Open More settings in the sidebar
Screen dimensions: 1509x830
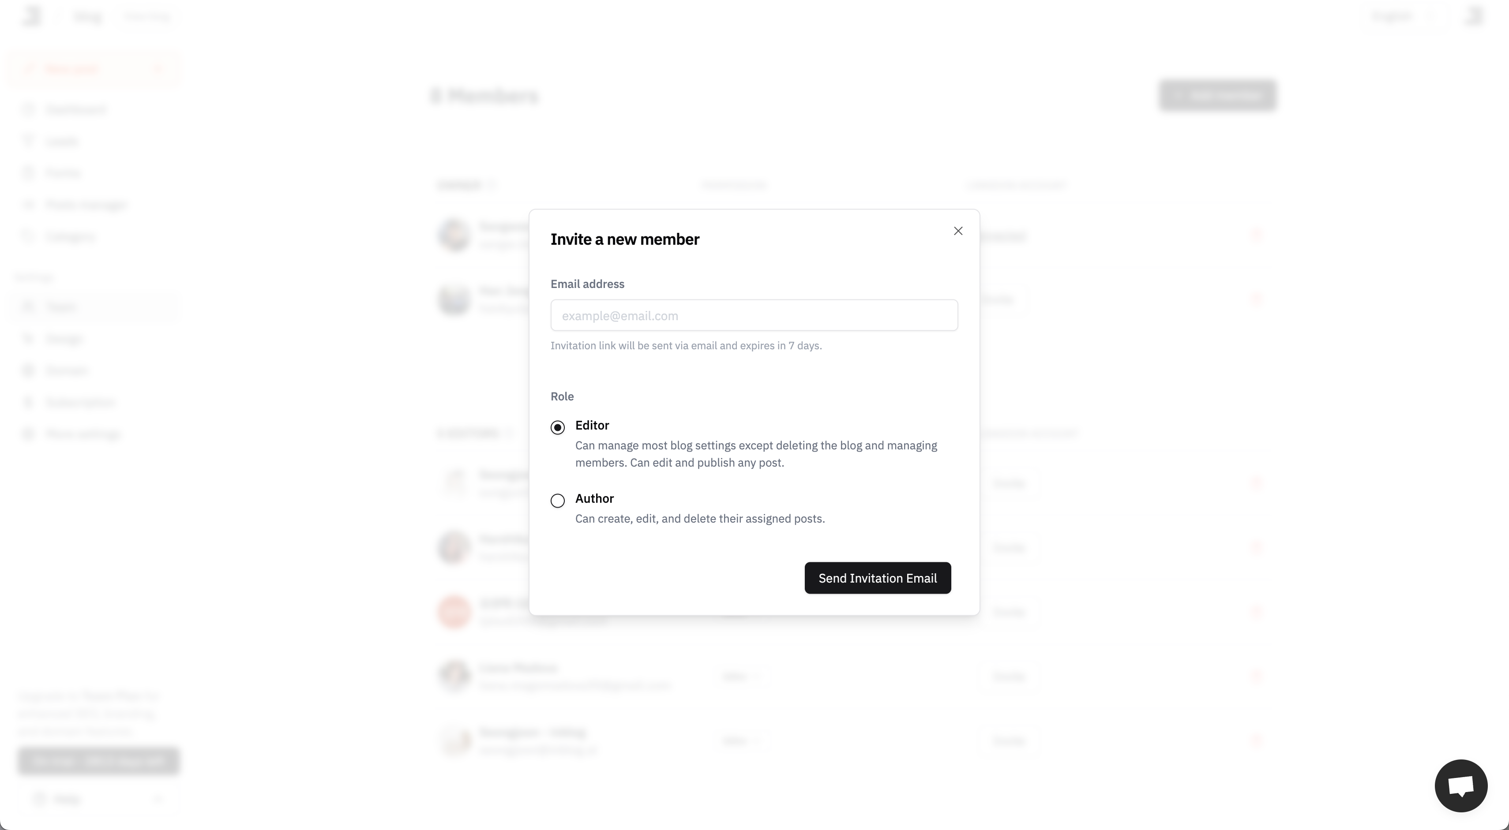pyautogui.click(x=83, y=434)
